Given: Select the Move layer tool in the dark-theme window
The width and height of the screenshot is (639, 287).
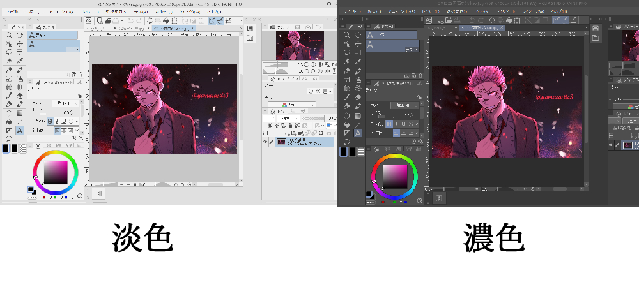Looking at the screenshot, I should point(358,44).
